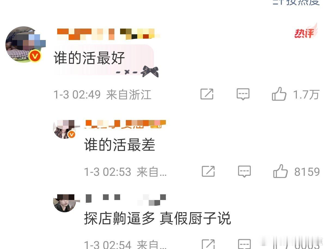Tap the 谁的活最差 reply text

click(x=120, y=145)
